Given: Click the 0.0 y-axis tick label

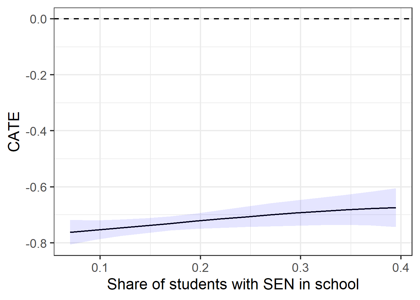Looking at the screenshot, I should [38, 19].
